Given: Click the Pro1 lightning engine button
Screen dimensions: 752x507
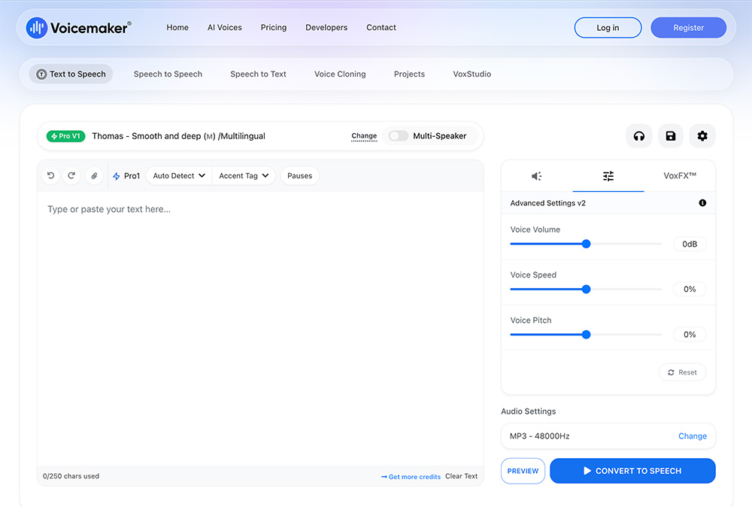Looking at the screenshot, I should [x=126, y=176].
